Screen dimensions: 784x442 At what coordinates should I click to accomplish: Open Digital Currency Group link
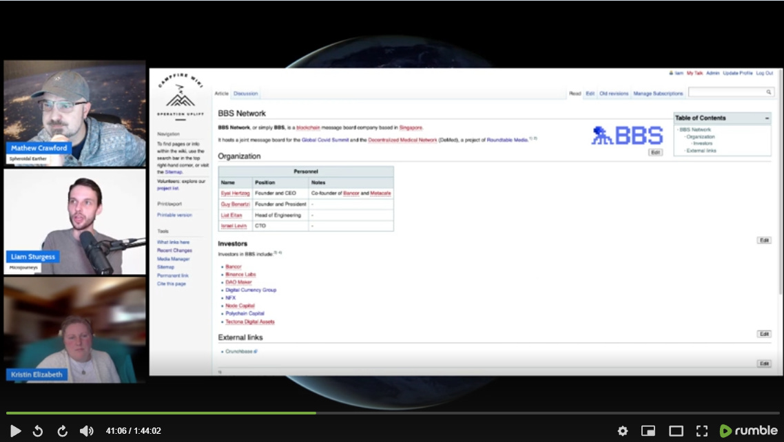pos(251,290)
